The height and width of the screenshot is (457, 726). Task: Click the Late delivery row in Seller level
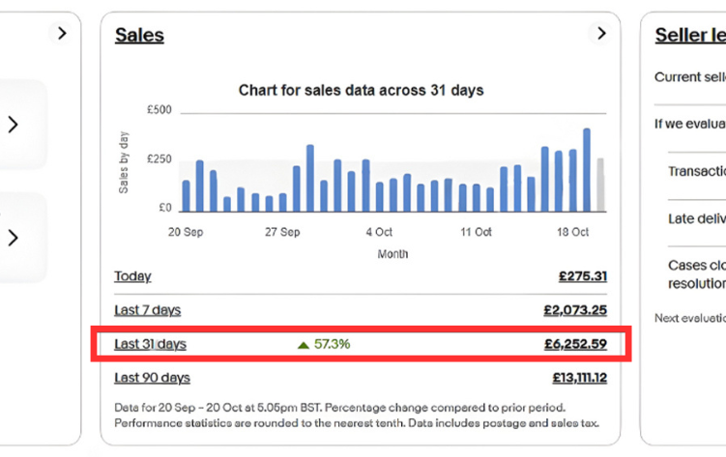(x=696, y=219)
